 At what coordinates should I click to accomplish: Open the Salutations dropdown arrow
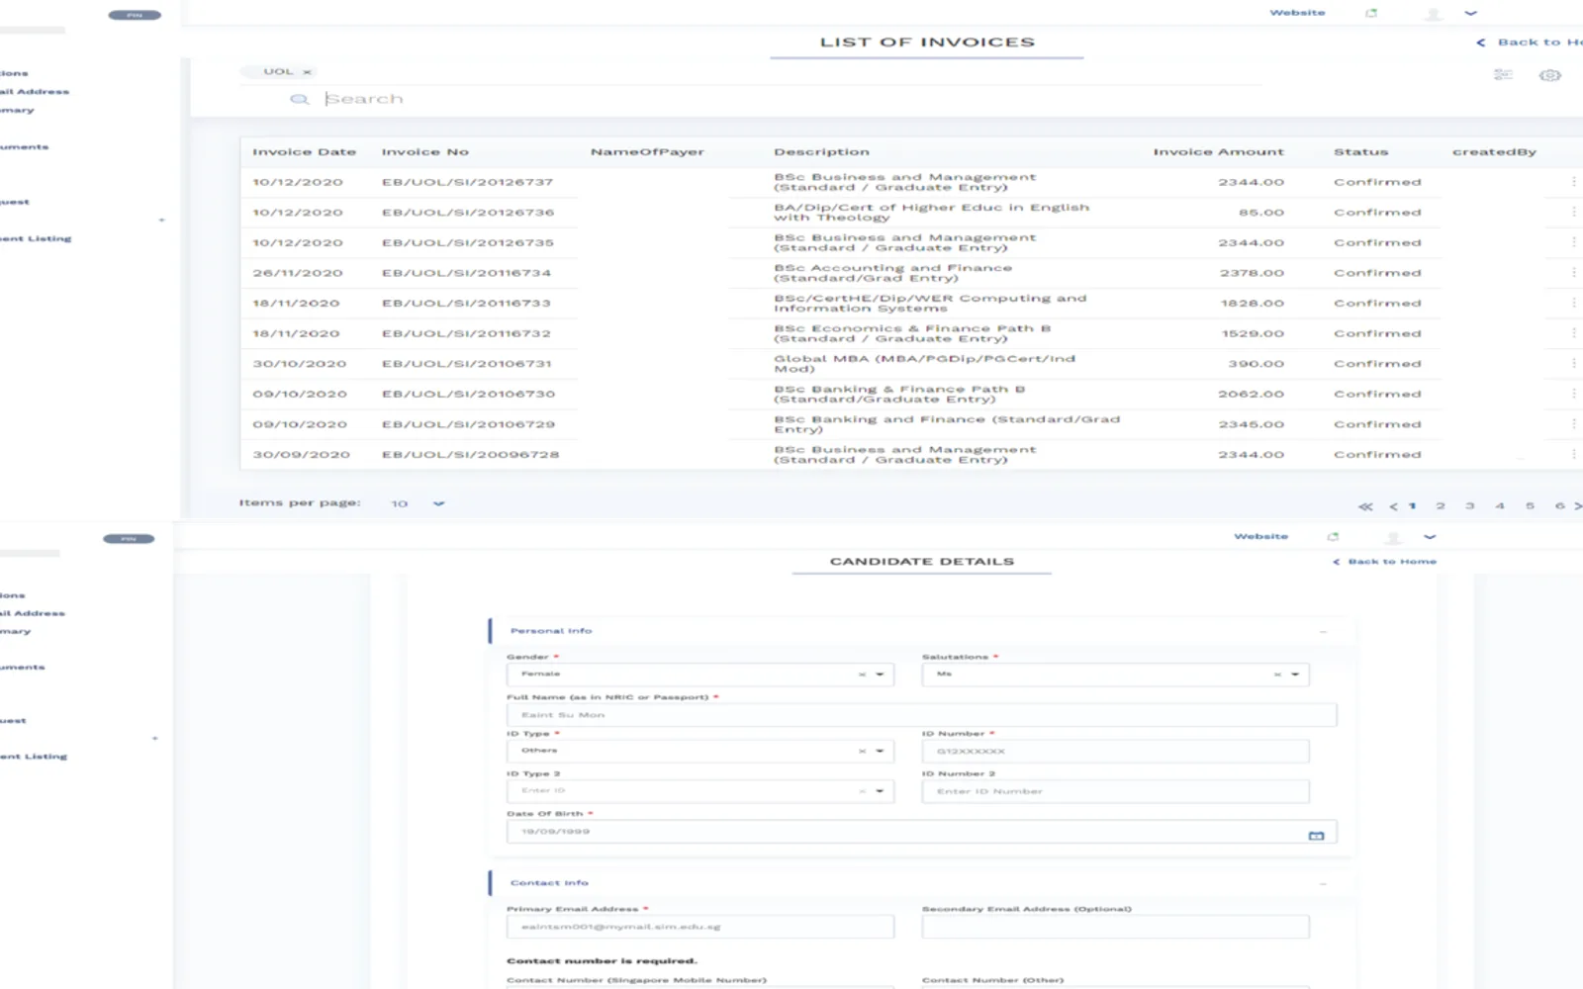1295,674
